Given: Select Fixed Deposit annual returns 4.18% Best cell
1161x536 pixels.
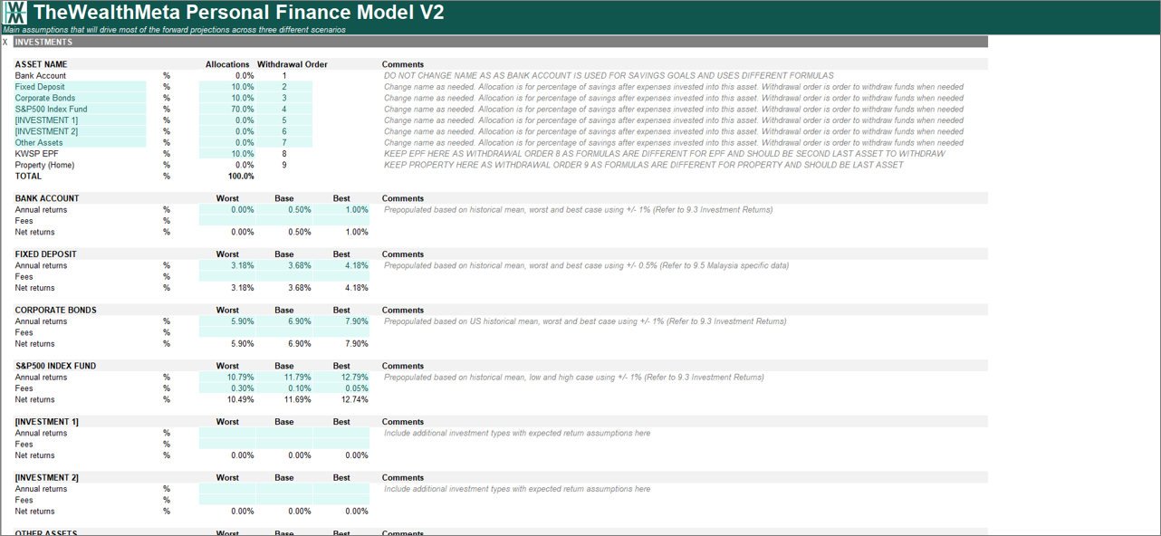Looking at the screenshot, I should 341,265.
